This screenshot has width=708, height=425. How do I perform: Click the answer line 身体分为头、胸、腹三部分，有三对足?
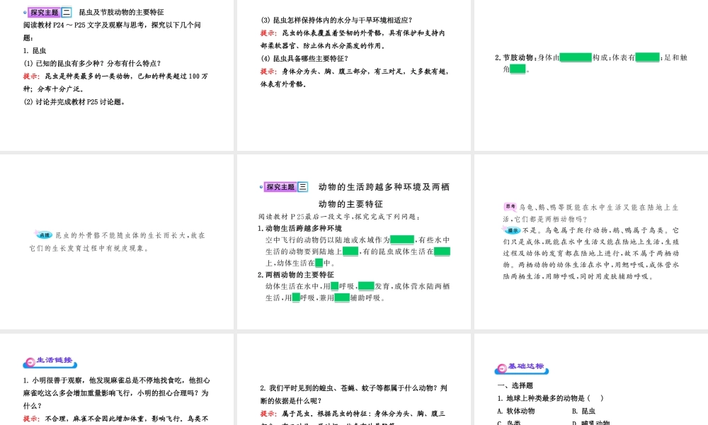[x=365, y=72]
